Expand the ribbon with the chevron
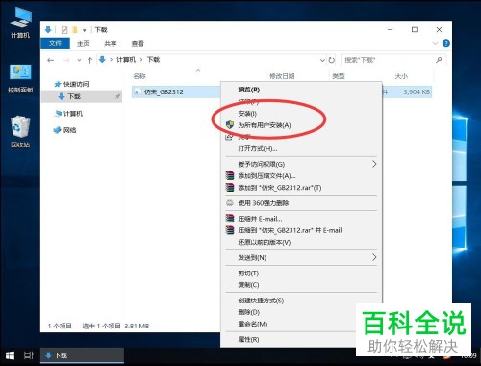This screenshot has width=481, height=366. [x=435, y=43]
